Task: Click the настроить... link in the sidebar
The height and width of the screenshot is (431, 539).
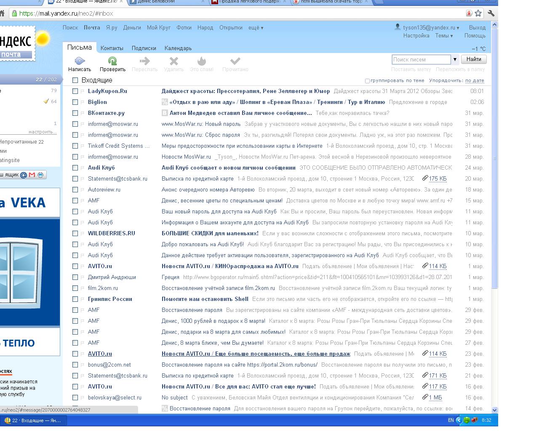Action: pos(43,132)
